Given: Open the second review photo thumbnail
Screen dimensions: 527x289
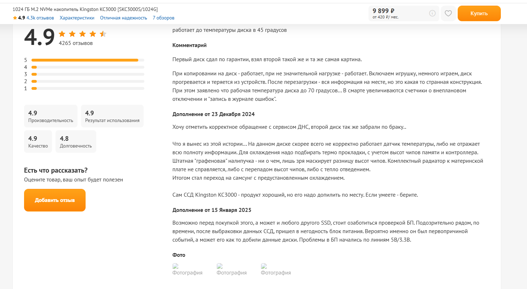Looking at the screenshot, I should tap(231, 270).
